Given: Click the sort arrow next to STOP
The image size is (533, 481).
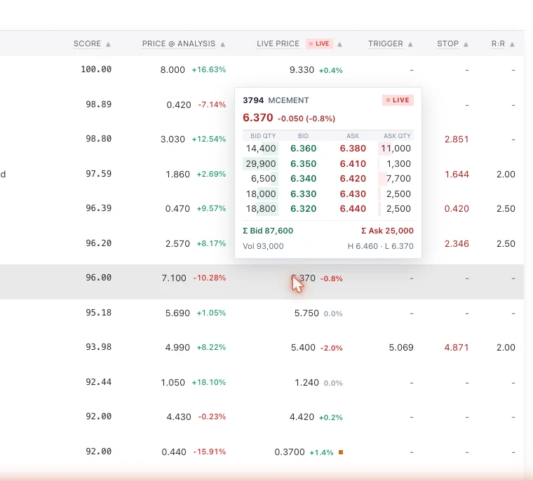Looking at the screenshot, I should (x=466, y=44).
